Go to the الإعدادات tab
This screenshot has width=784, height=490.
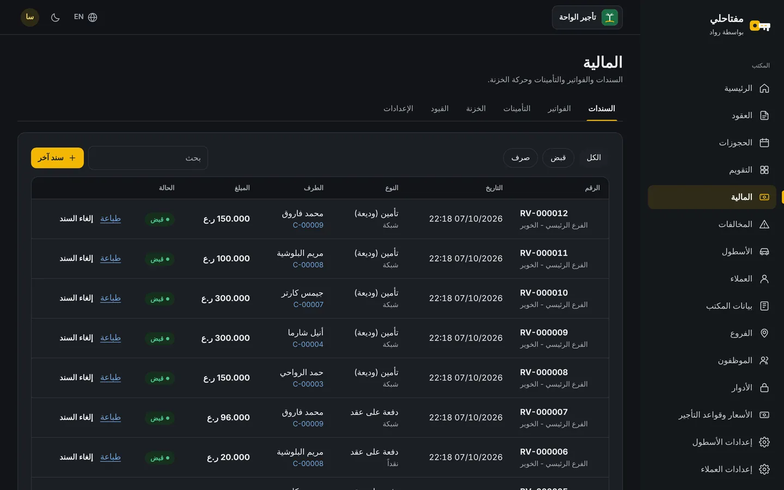398,109
